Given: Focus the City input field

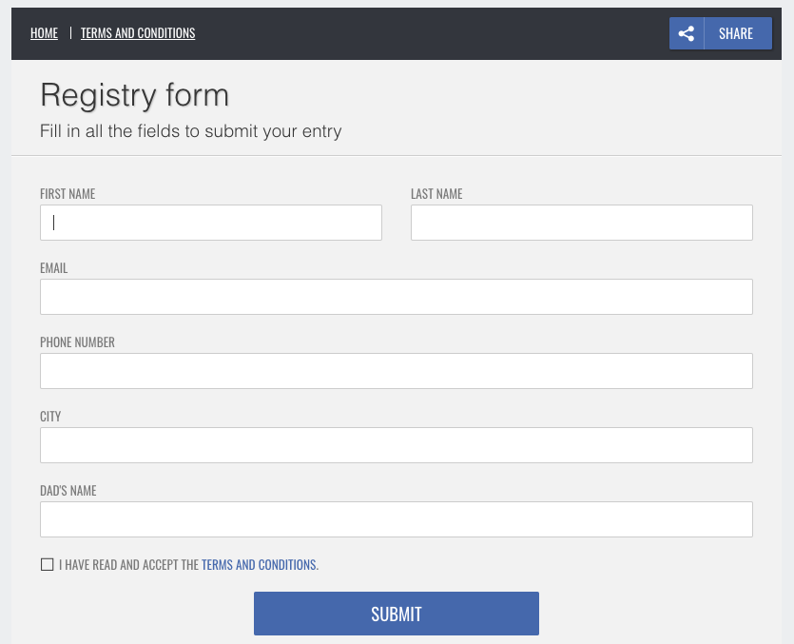Looking at the screenshot, I should pyautogui.click(x=396, y=445).
